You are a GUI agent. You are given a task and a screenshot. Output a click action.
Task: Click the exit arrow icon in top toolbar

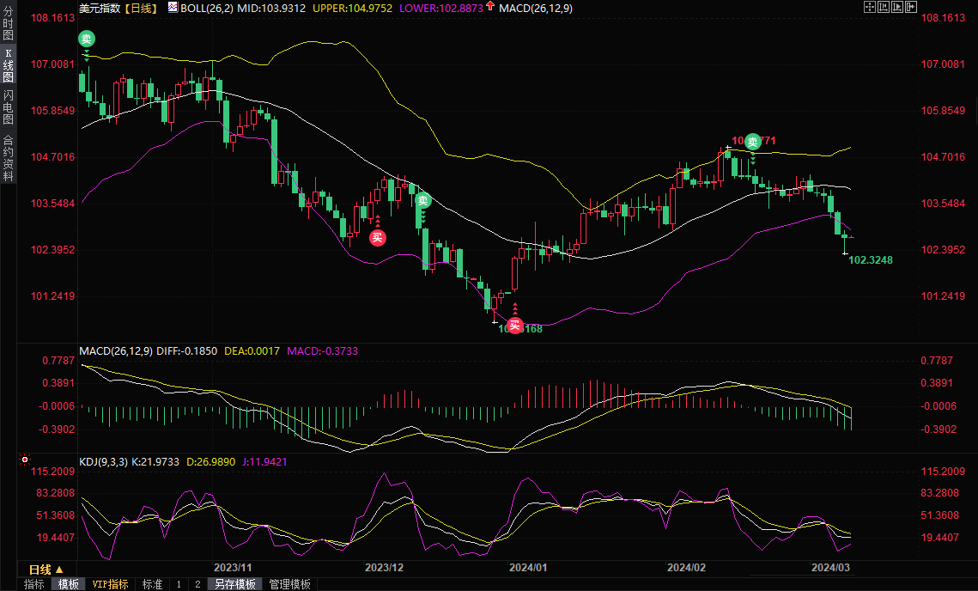pyautogui.click(x=912, y=7)
